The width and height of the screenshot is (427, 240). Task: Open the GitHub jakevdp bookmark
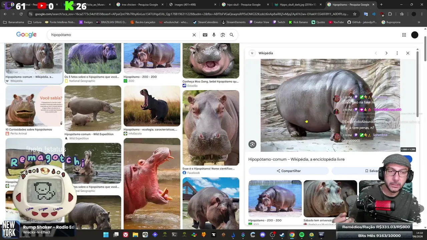pyautogui.click(x=362, y=22)
